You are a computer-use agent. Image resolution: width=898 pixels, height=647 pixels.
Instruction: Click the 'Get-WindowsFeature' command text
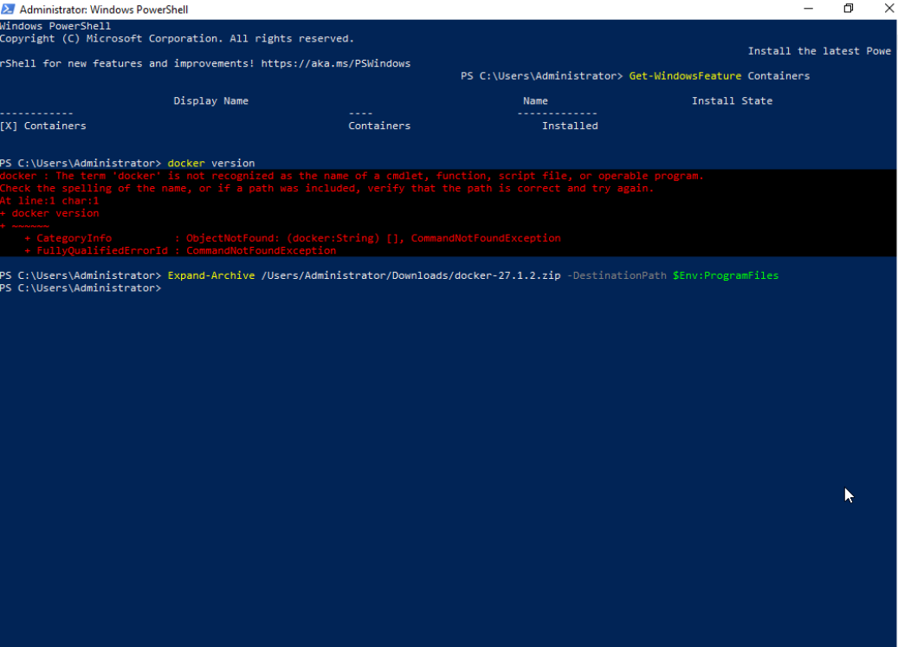(x=685, y=76)
